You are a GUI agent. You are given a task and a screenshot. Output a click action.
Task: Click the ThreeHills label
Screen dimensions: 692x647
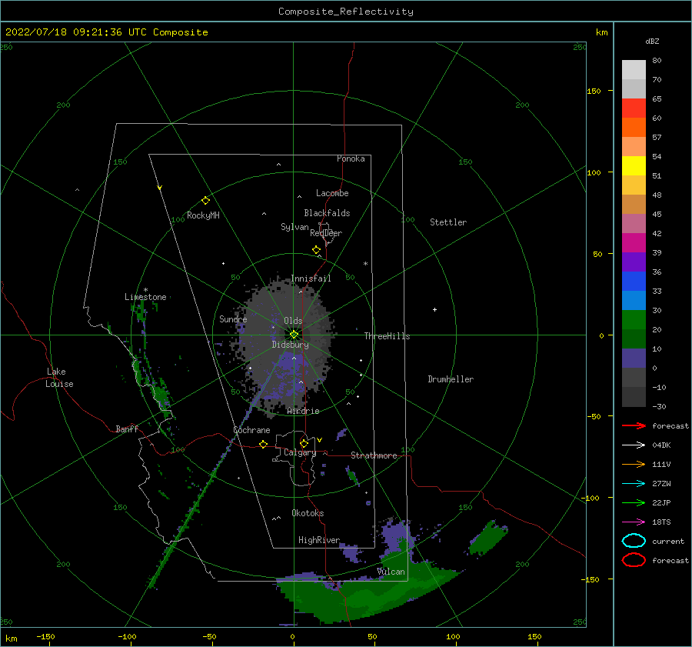click(x=387, y=336)
